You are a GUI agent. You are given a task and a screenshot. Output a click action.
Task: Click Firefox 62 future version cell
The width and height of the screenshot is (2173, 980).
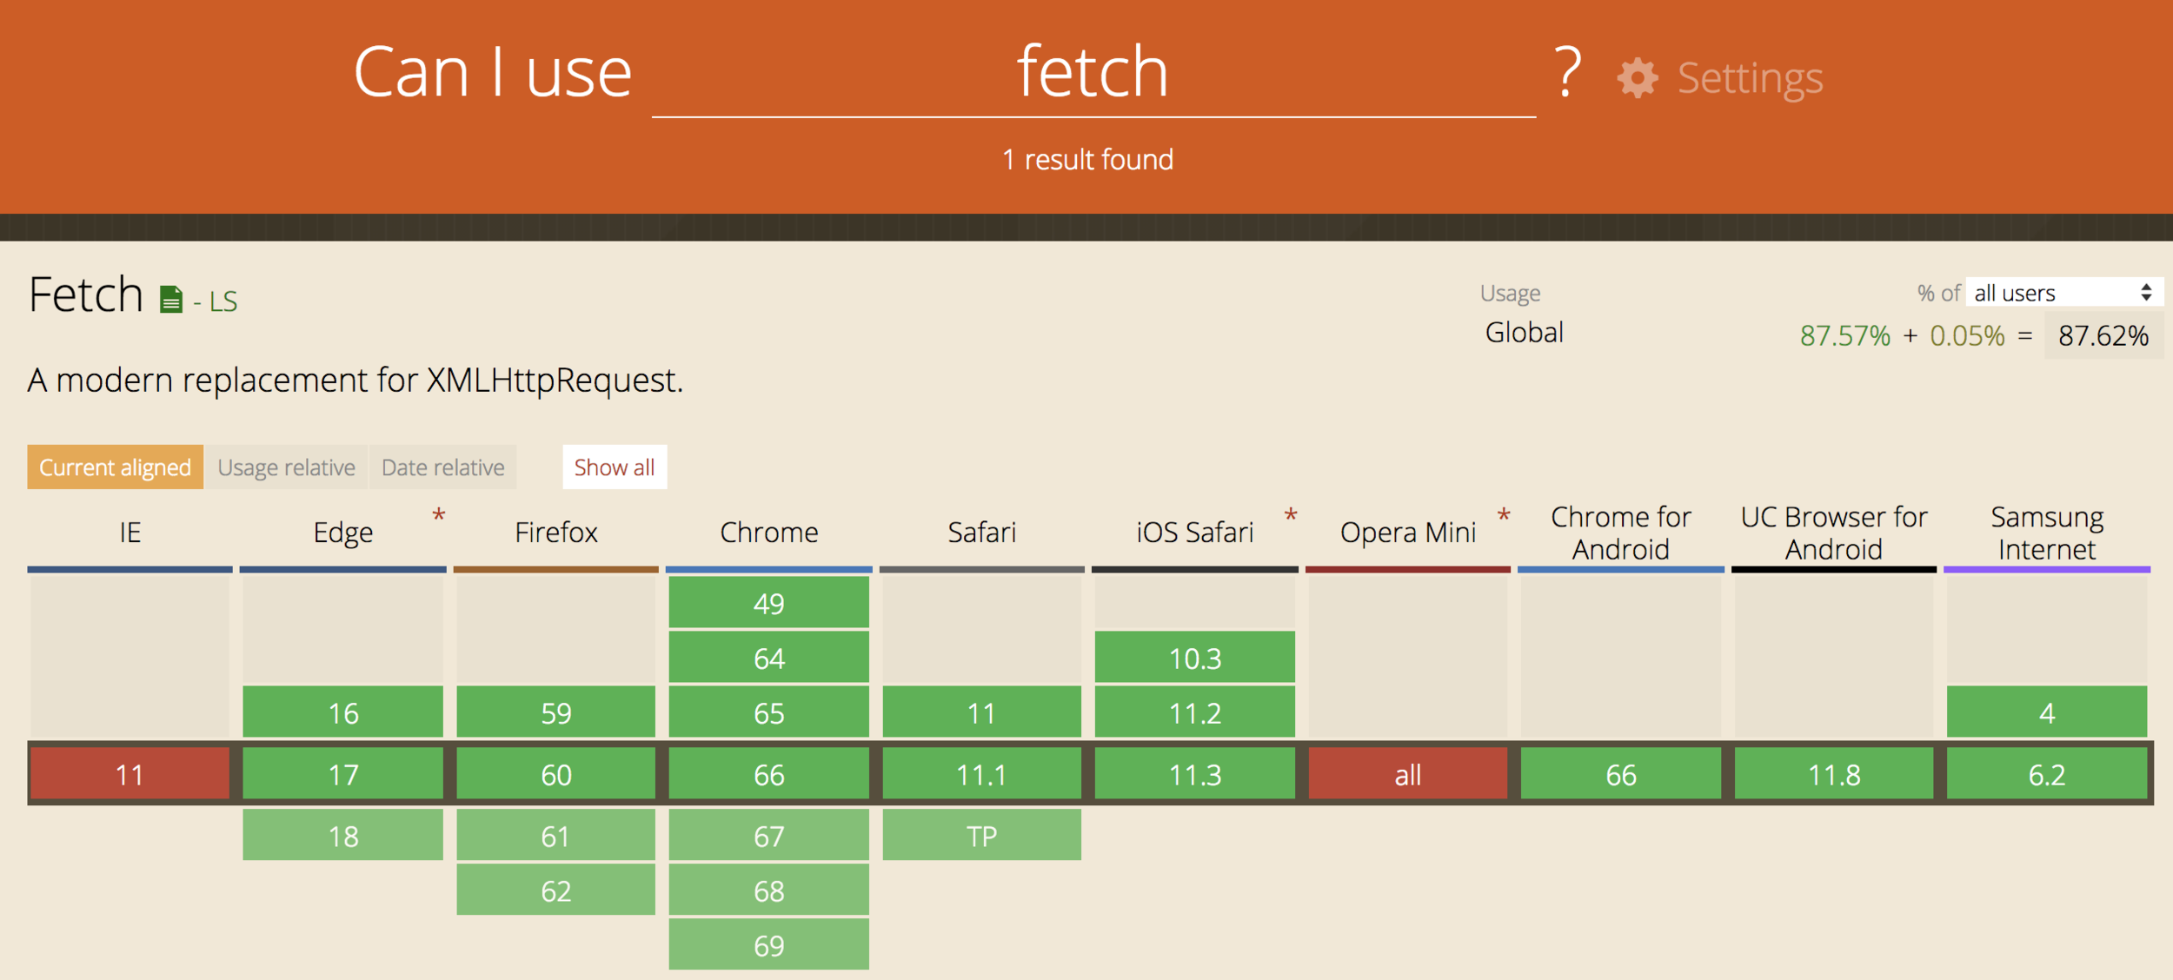555,891
